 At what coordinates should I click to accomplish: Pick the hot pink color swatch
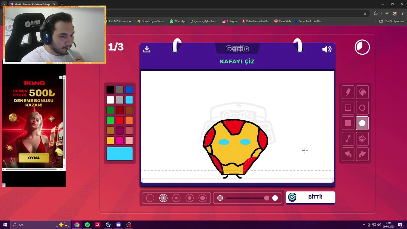pos(120,141)
